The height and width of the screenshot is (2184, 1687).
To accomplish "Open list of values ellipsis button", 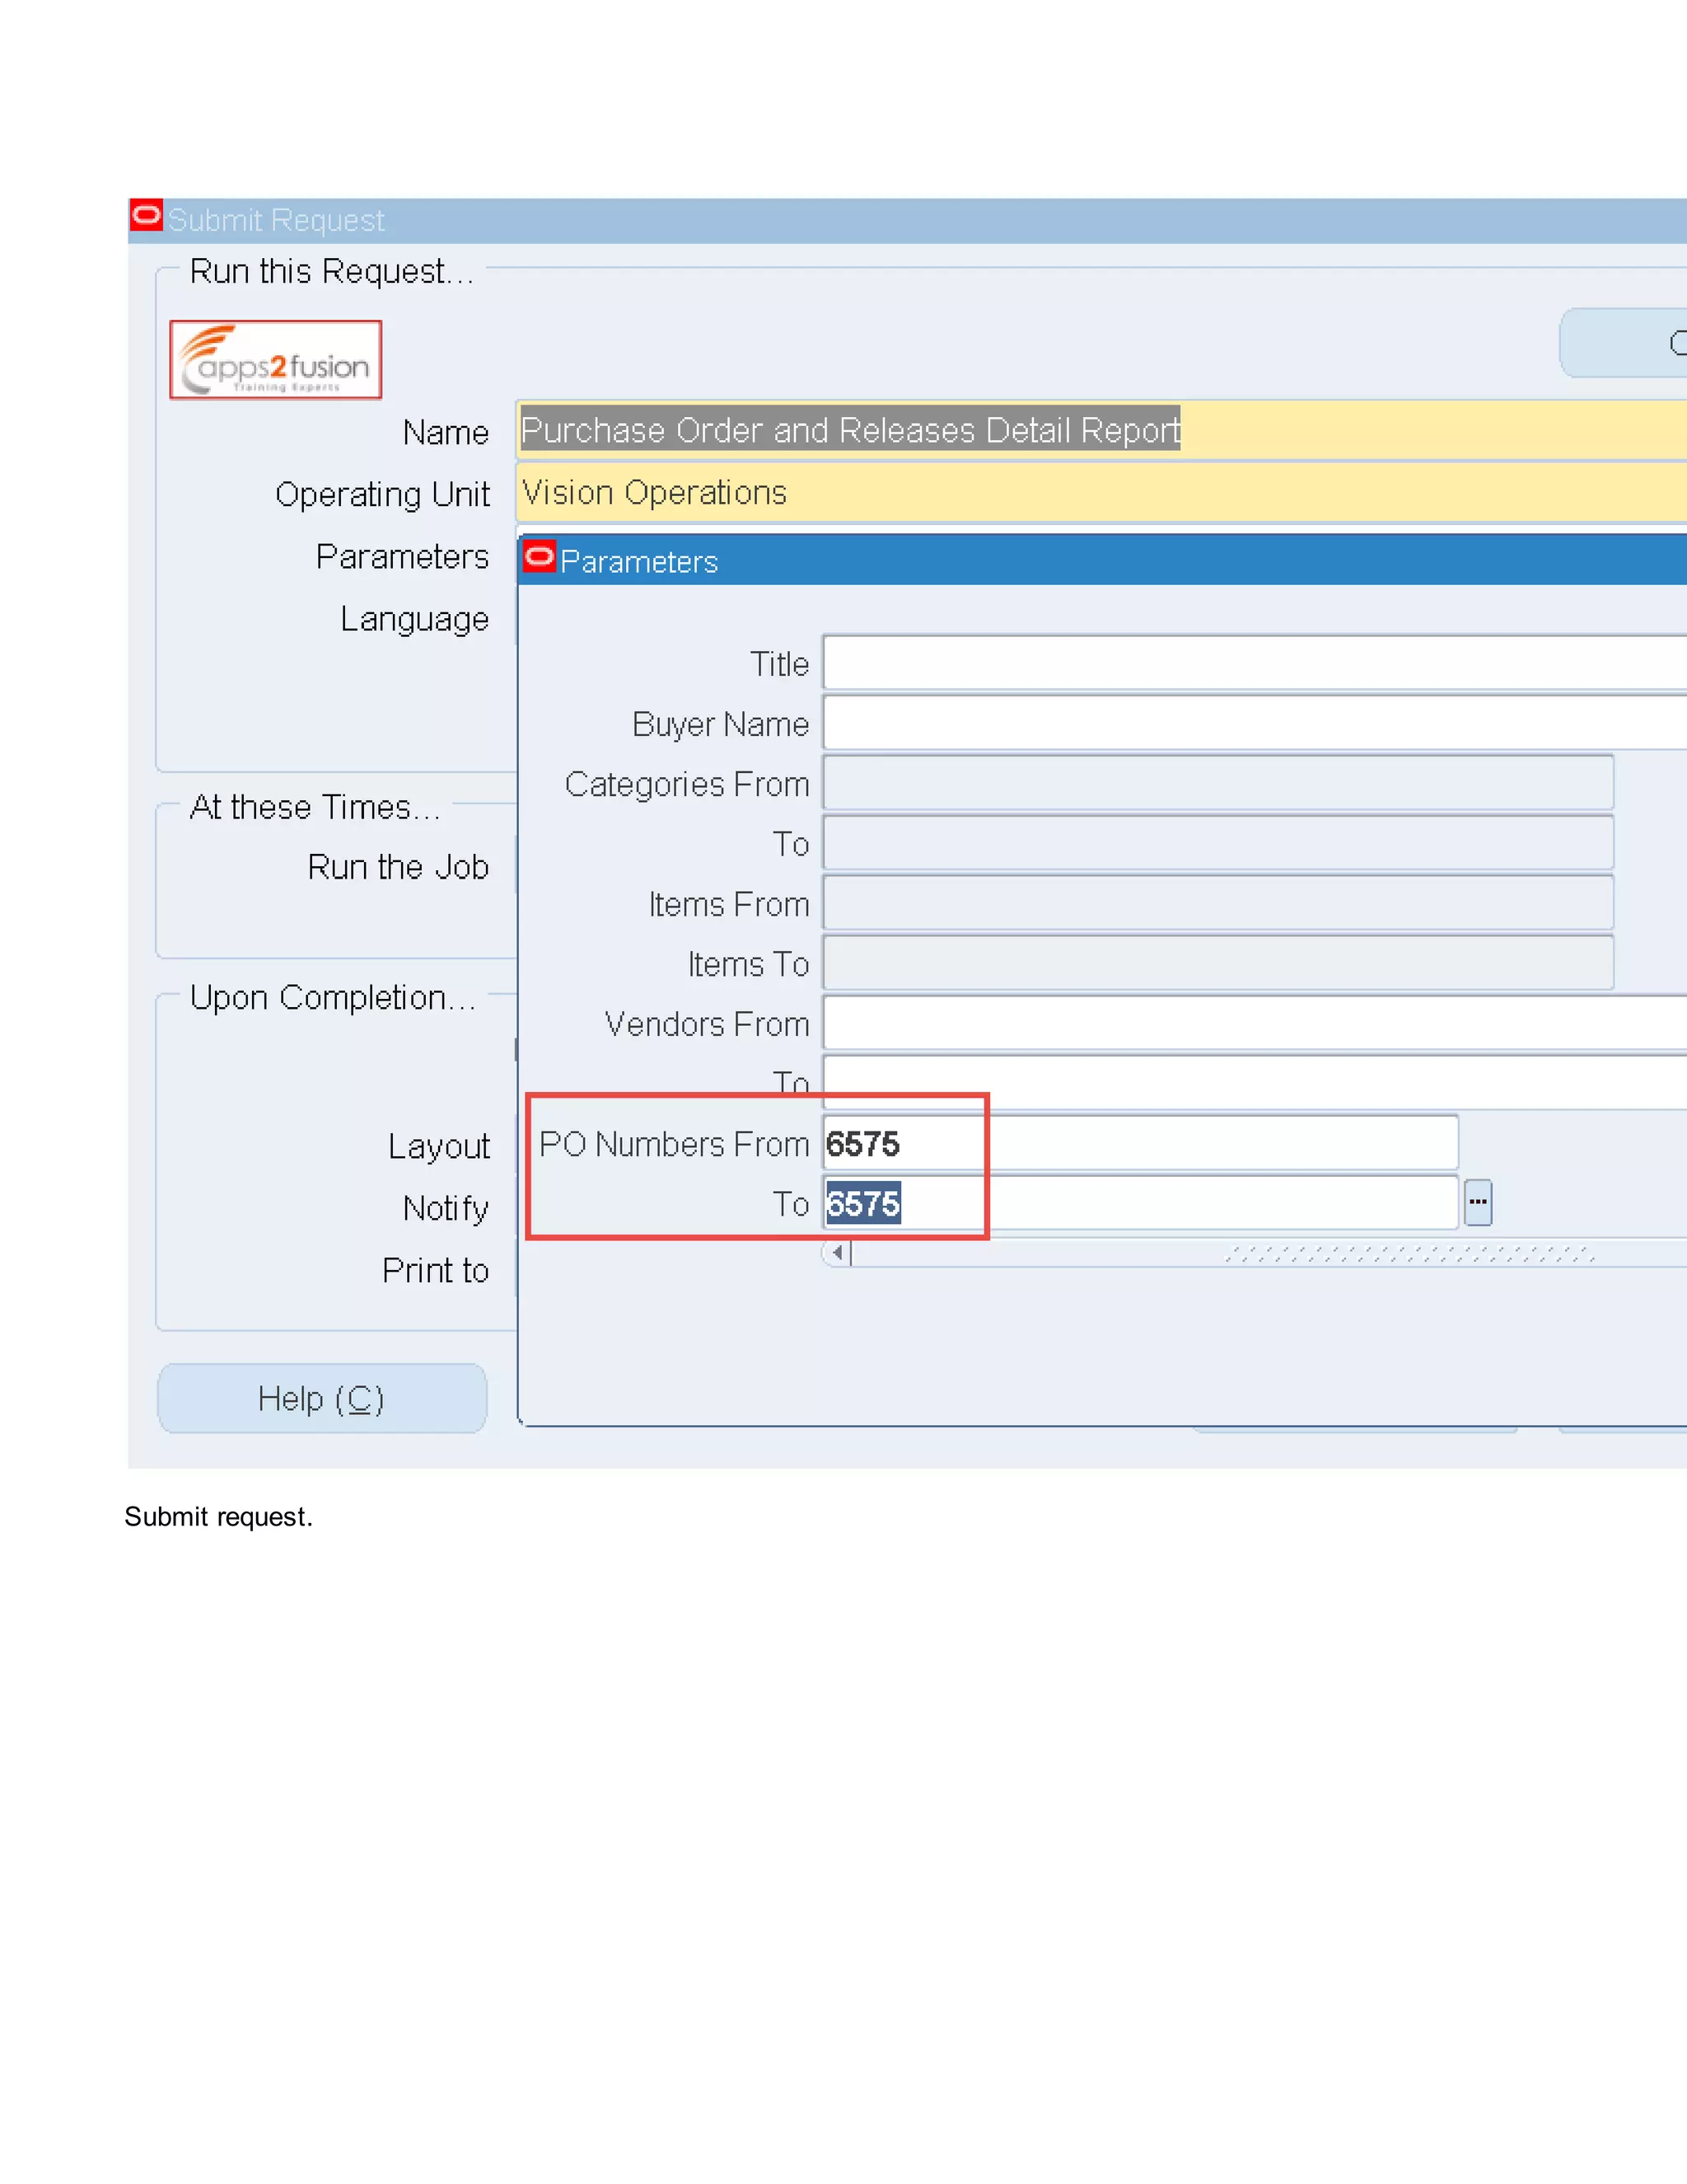I will pos(1477,1202).
